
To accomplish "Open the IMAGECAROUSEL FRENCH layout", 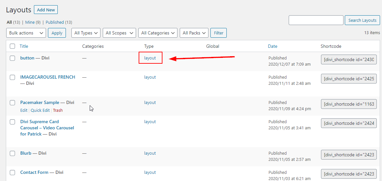I will [48, 77].
